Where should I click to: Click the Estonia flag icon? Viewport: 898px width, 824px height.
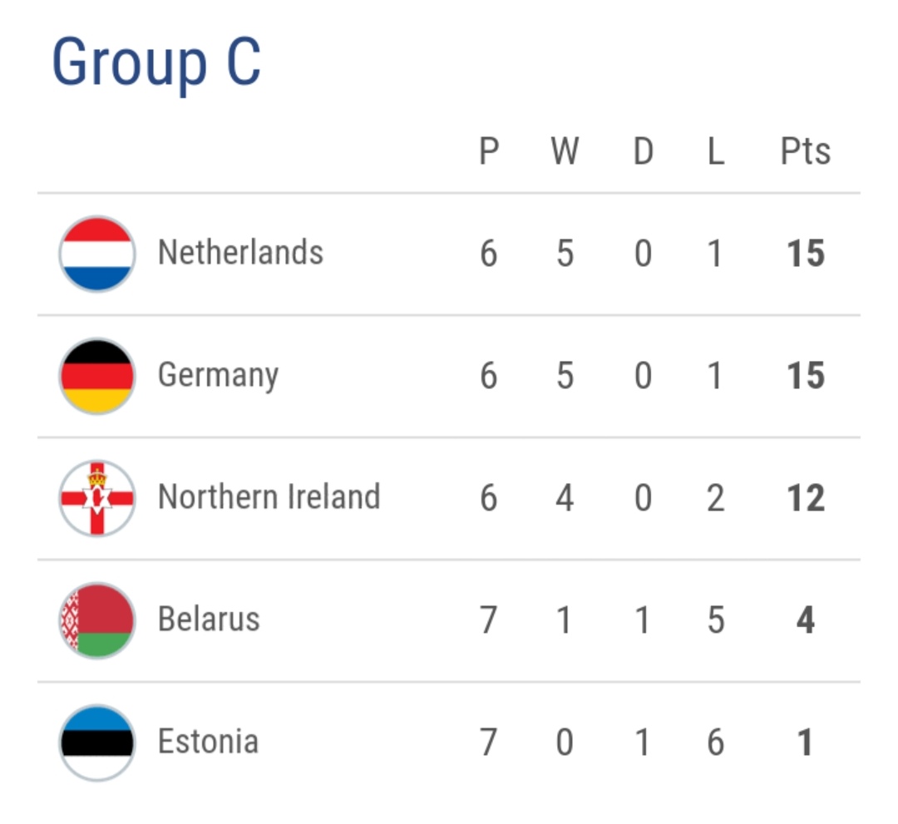coord(96,743)
